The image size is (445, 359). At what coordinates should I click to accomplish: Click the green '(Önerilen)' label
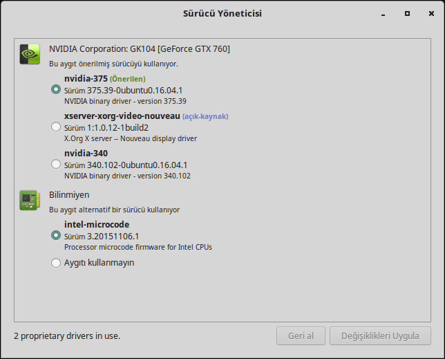[x=128, y=79]
